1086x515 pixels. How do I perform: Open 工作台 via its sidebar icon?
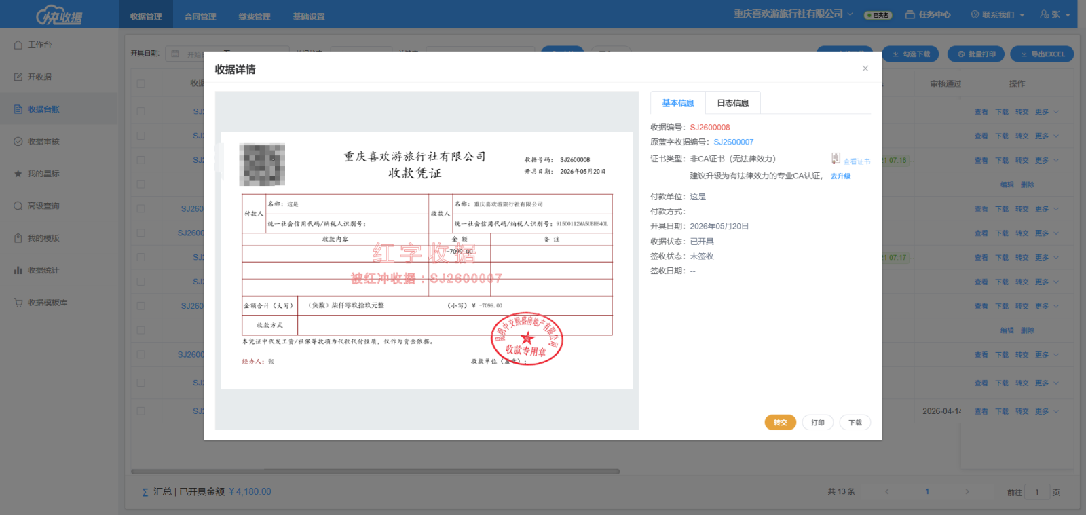(18, 45)
